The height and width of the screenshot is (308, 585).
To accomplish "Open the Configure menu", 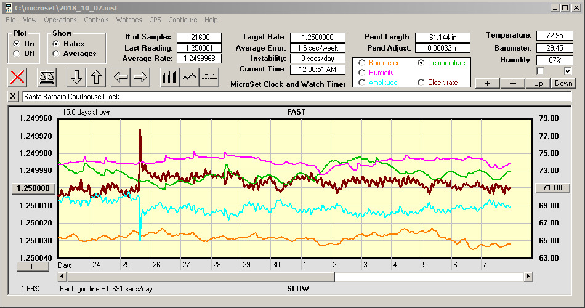I will pyautogui.click(x=182, y=20).
